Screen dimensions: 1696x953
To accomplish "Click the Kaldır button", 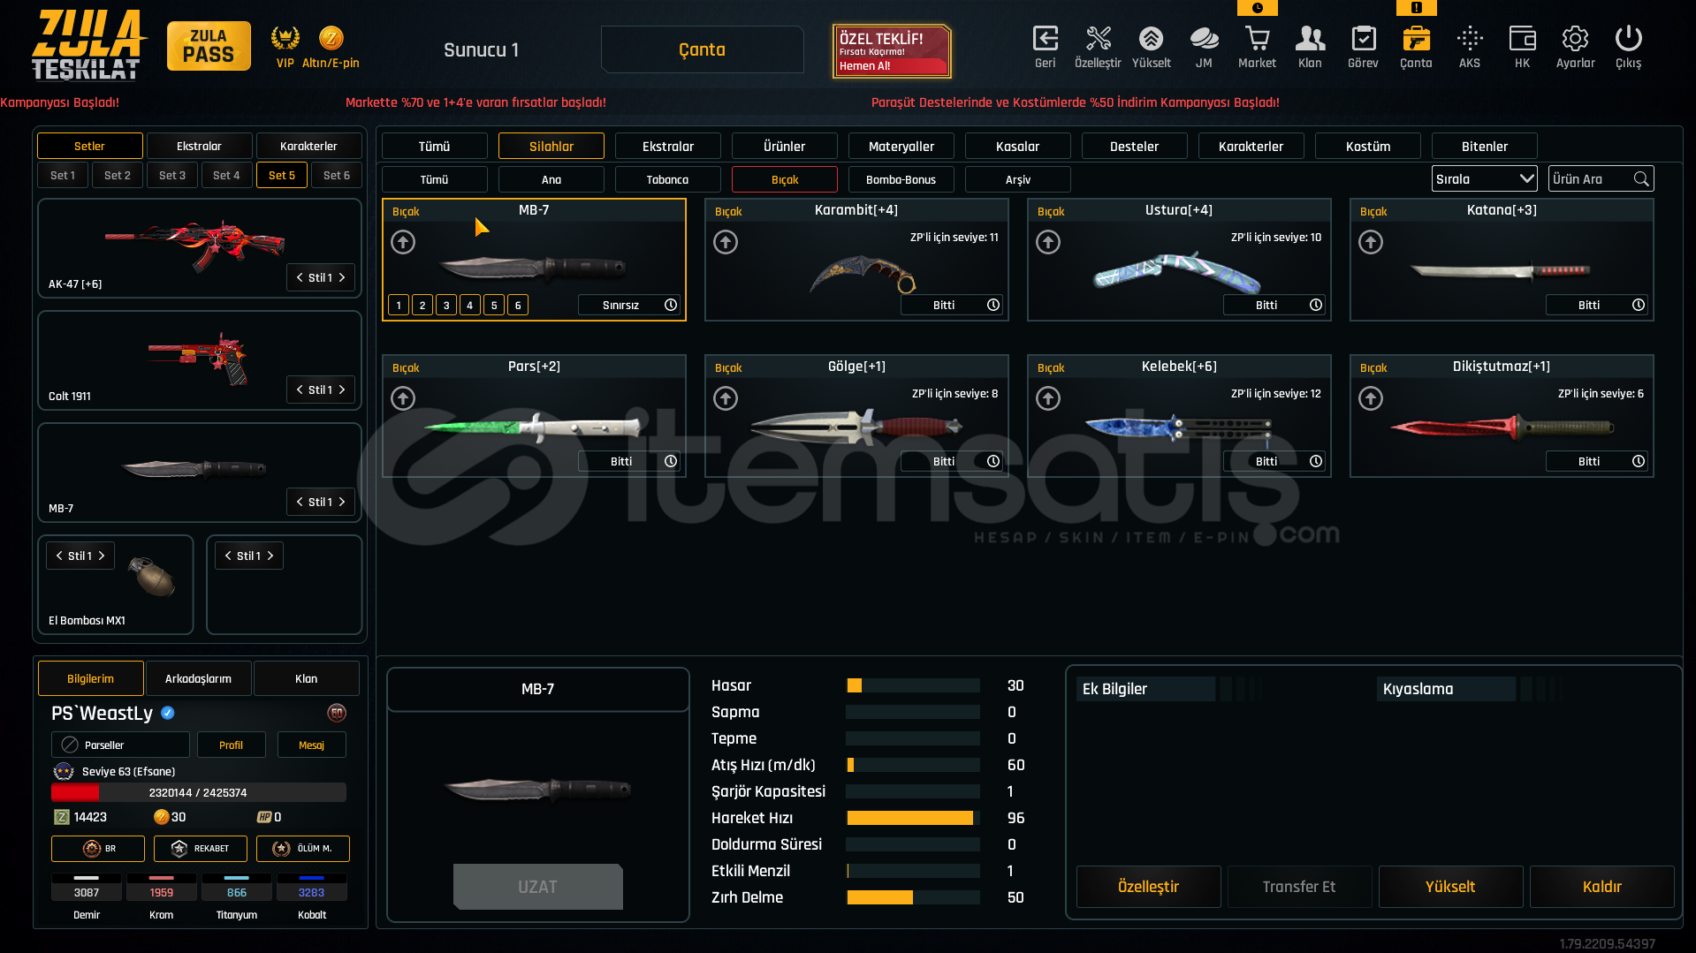I will [1601, 887].
